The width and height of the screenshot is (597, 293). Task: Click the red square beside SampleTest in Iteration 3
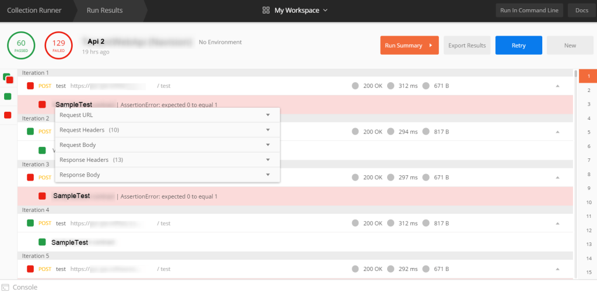(x=42, y=196)
